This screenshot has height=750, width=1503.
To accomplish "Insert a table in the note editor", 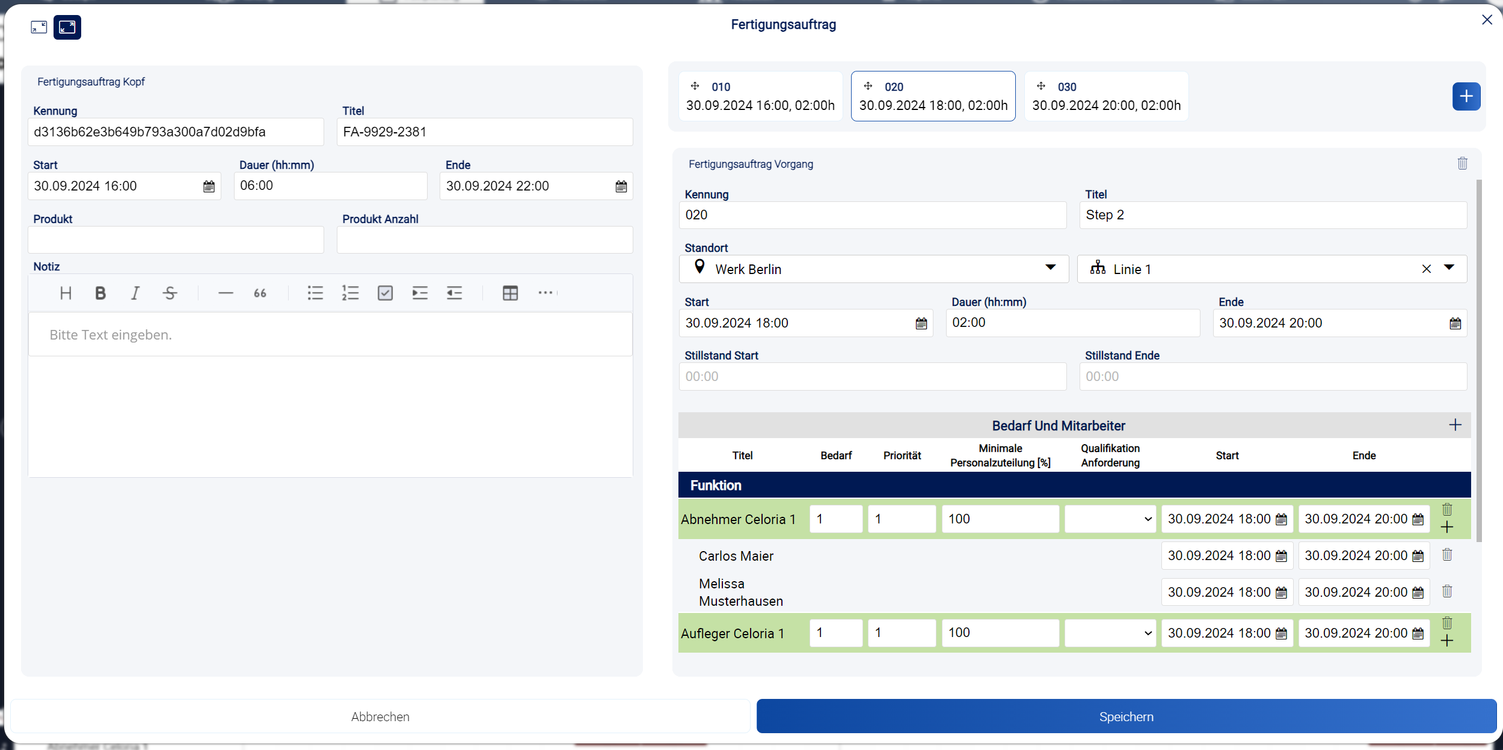I will point(510,293).
